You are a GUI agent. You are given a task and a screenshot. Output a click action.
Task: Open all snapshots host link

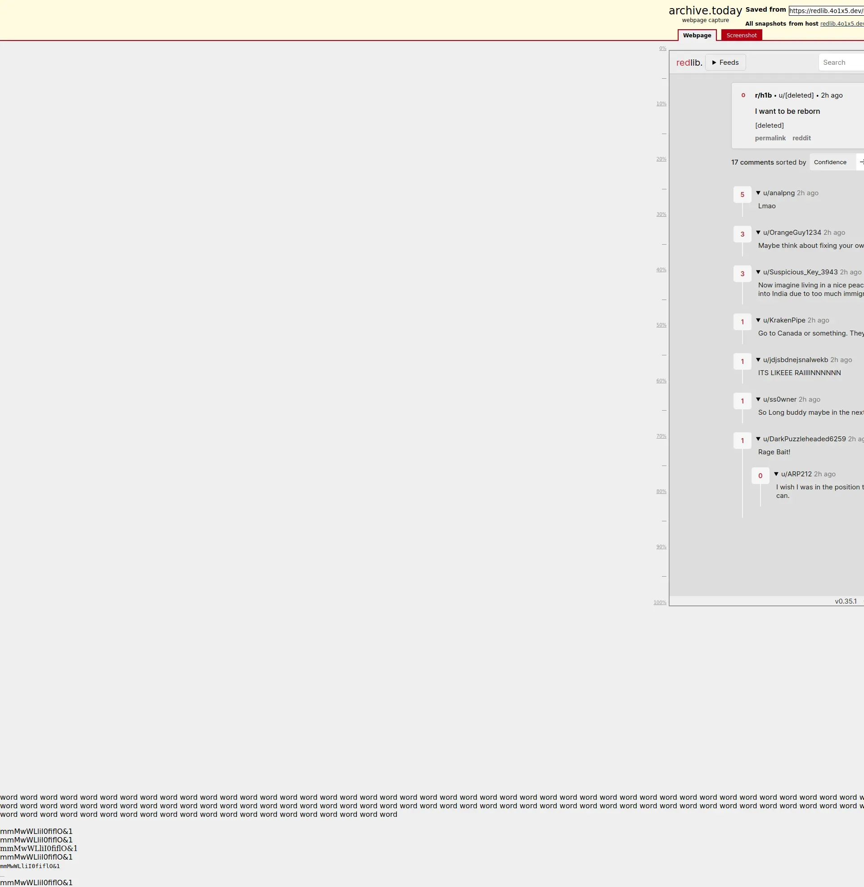841,24
